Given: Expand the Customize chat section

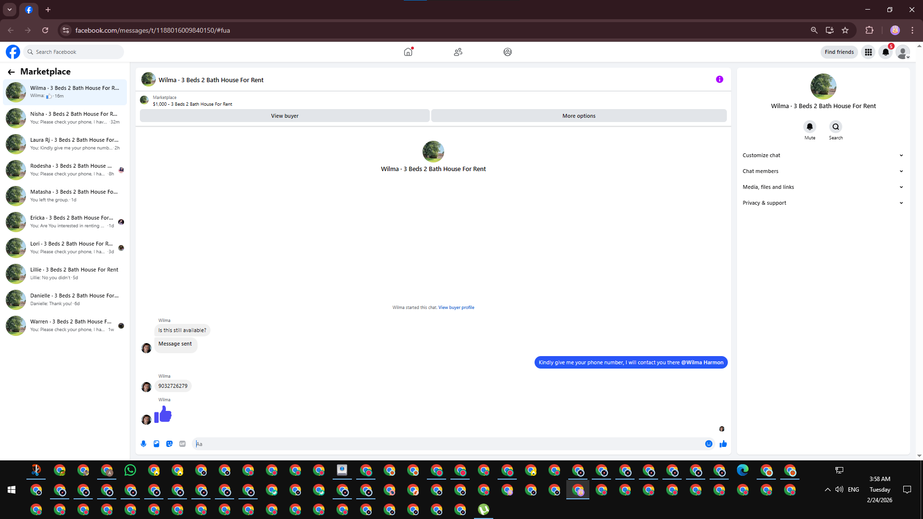Looking at the screenshot, I should 823,155.
